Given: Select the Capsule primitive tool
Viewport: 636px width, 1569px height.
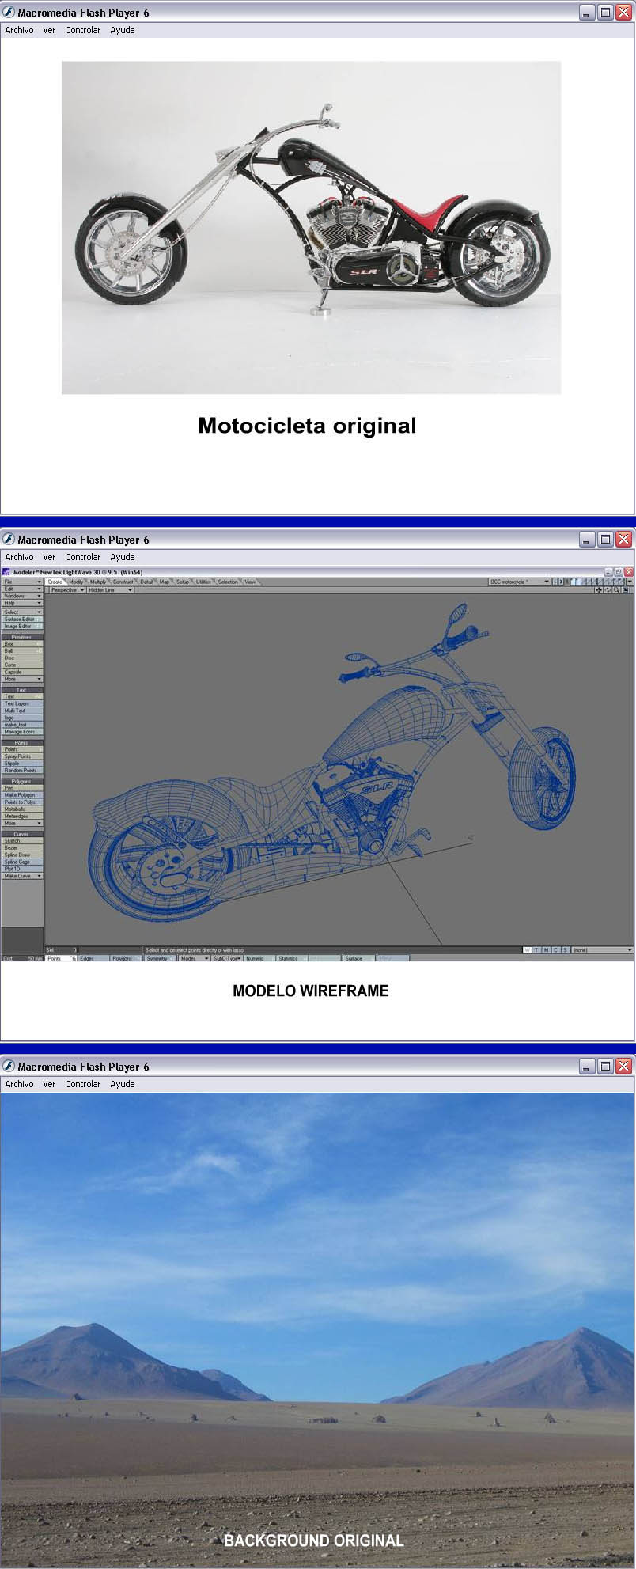Looking at the screenshot, I should click(22, 672).
